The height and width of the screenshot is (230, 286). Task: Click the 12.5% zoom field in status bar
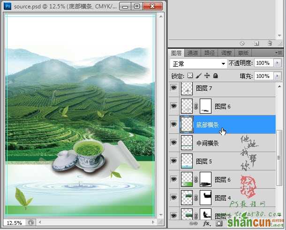(15, 222)
